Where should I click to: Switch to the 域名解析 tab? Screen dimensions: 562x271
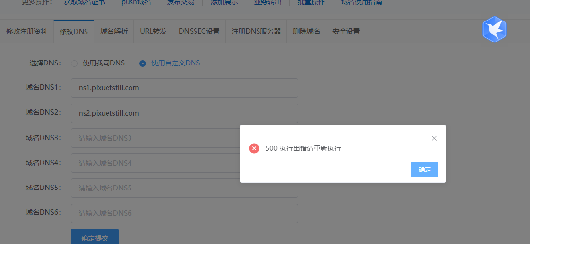[114, 31]
